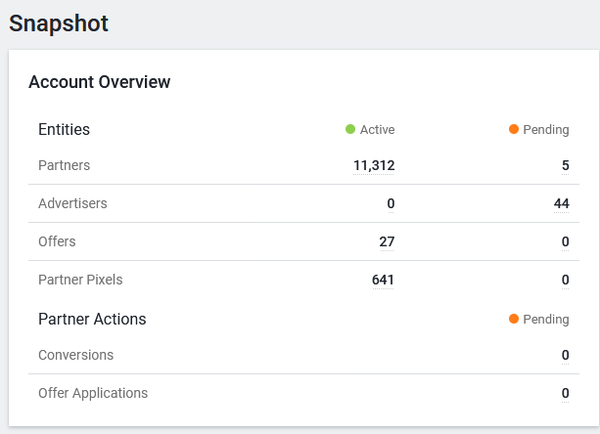Screen dimensions: 600x434
Task: Click the green Active status dot
Action: click(350, 129)
